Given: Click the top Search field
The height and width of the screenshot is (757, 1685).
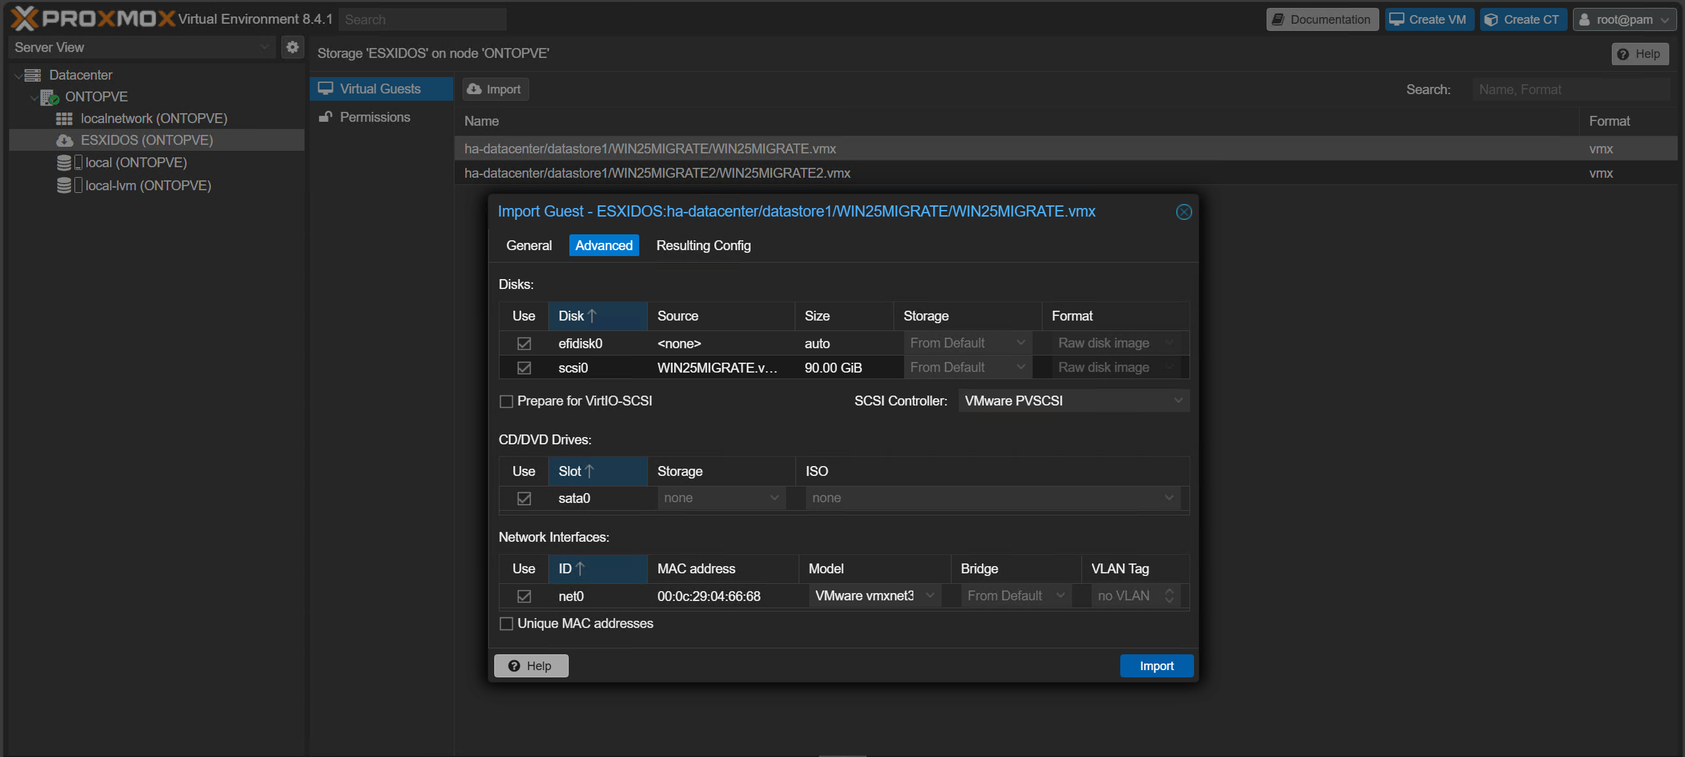Looking at the screenshot, I should pyautogui.click(x=422, y=20).
